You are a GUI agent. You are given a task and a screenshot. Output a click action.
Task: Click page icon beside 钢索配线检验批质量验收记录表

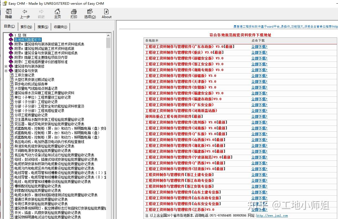pyautogui.click(x=12, y=190)
